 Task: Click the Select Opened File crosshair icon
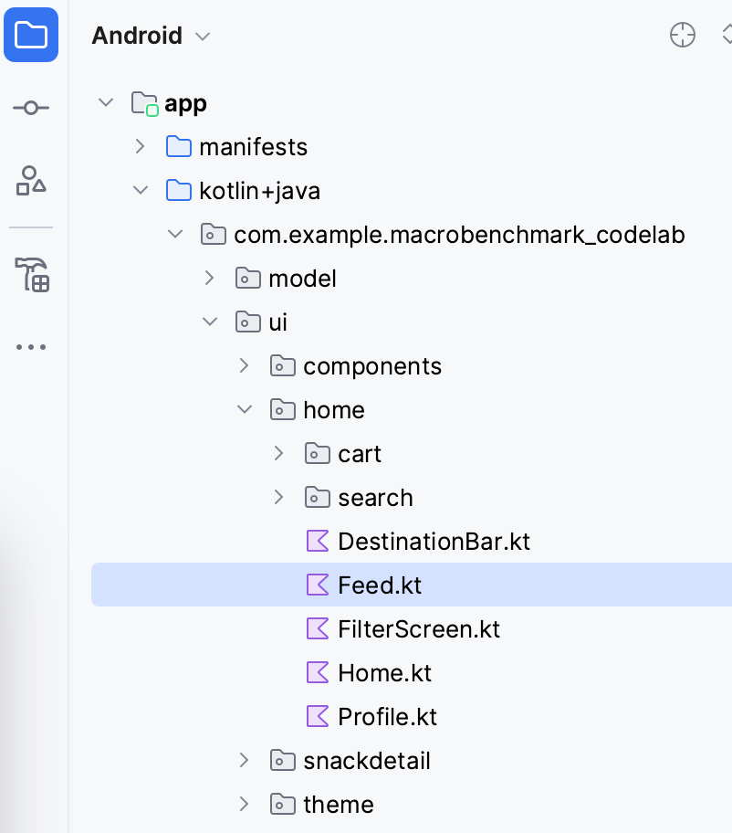683,36
